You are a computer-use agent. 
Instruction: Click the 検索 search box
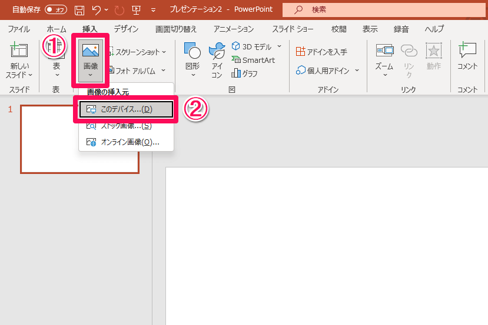(x=385, y=10)
